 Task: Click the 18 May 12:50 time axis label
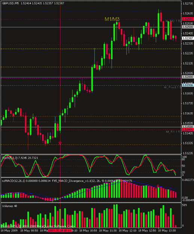(x=147, y=231)
